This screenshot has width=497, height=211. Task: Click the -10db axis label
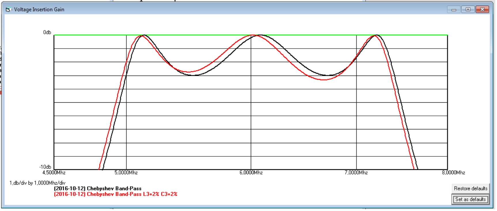45,167
